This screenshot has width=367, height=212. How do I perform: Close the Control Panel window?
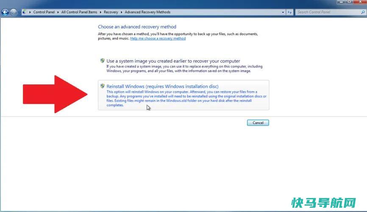coord(360,2)
